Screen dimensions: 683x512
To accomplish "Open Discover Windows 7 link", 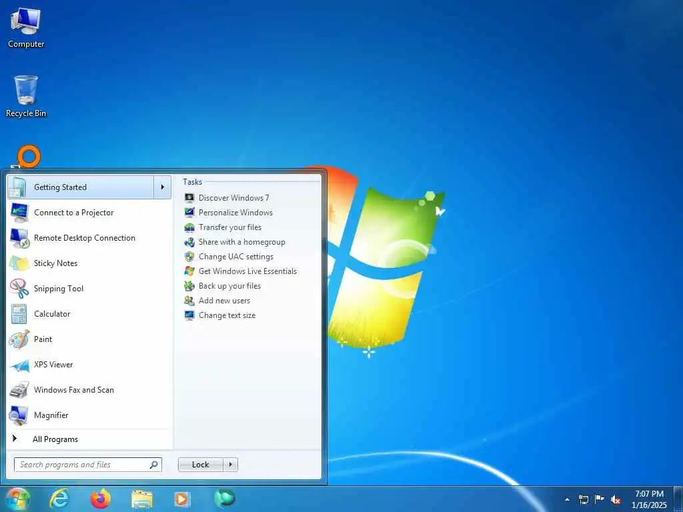I will (234, 197).
